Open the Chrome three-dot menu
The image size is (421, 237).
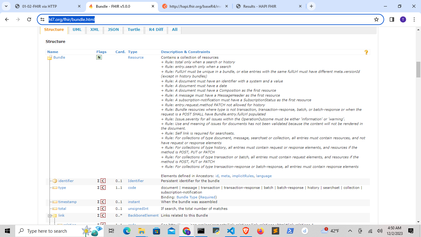pos(414,19)
